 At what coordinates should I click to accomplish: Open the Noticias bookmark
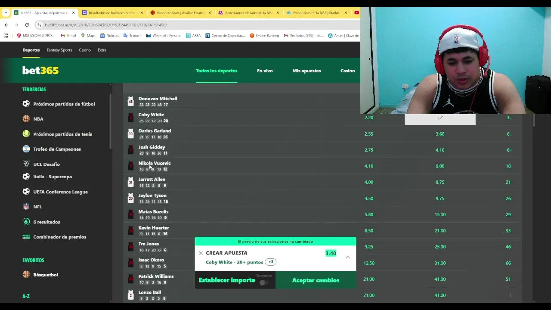tap(109, 36)
